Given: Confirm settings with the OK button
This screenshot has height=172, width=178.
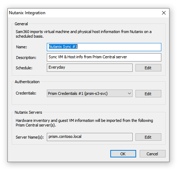Looking at the screenshot, I should point(123,154).
